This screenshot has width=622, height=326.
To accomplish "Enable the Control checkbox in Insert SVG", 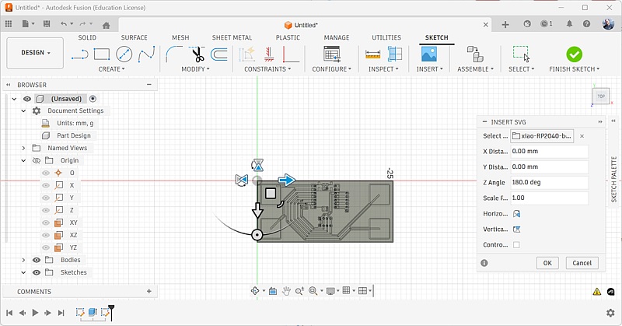I will [x=516, y=245].
